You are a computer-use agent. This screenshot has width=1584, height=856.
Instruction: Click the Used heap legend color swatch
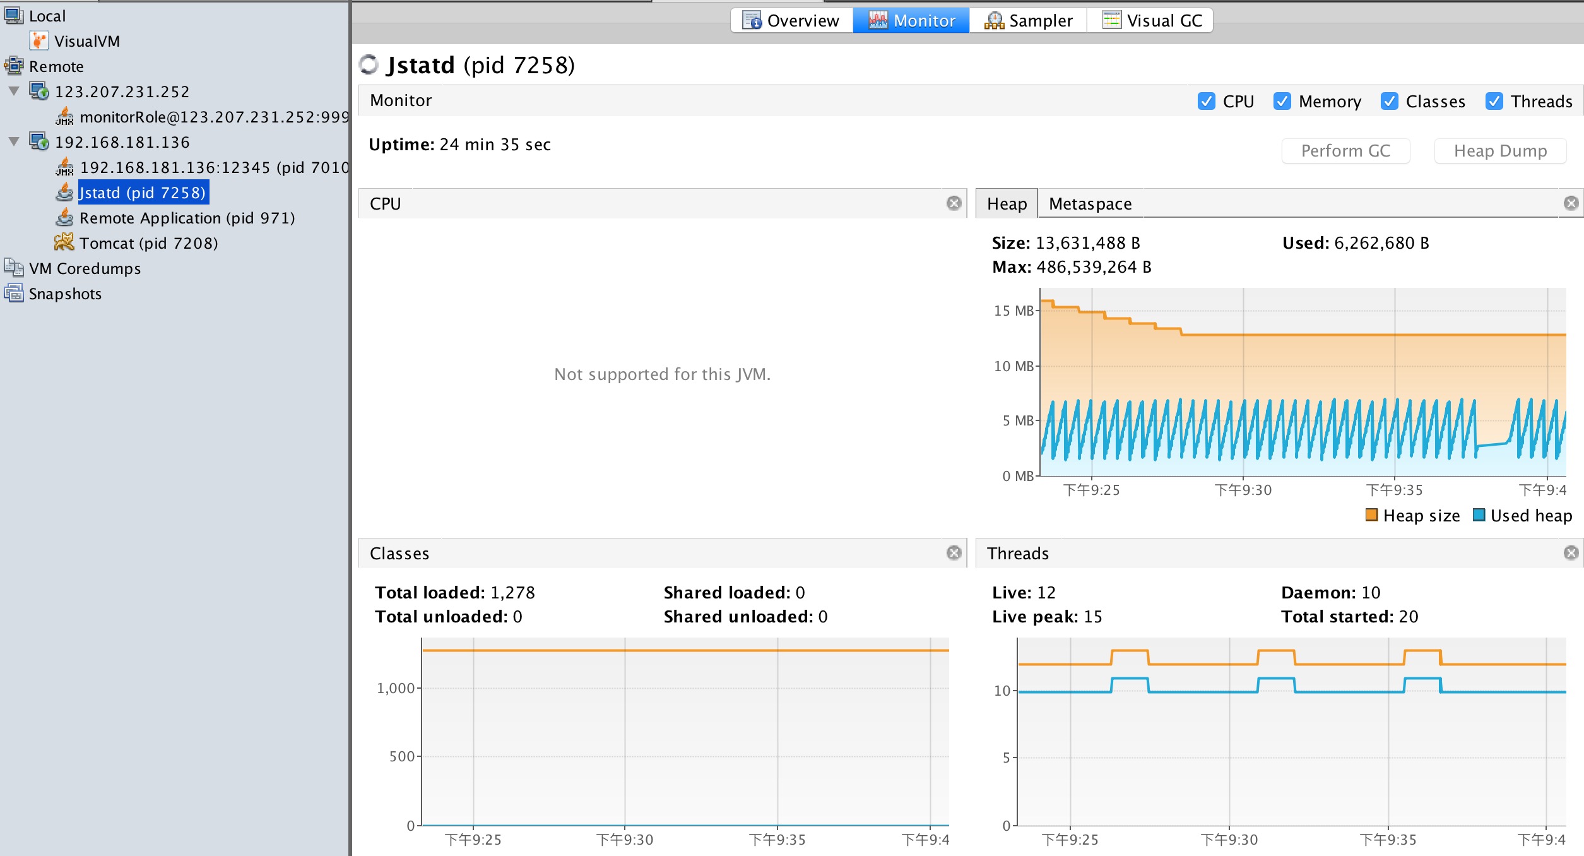point(1479,515)
